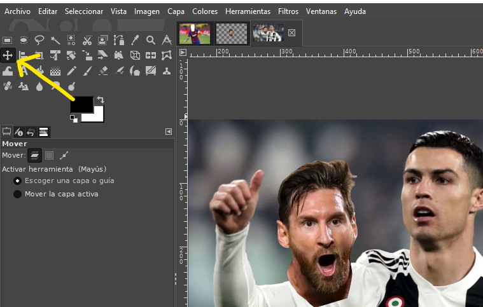Pick the Scissors Select tool

click(x=87, y=39)
